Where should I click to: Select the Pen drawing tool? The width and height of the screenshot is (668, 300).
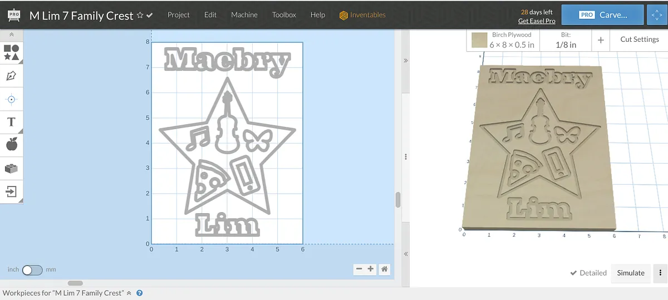pos(12,76)
